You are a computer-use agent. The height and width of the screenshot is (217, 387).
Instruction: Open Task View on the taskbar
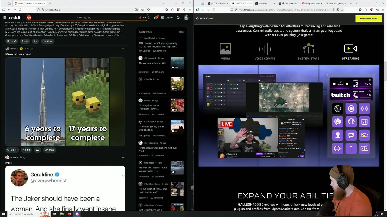(54, 214)
